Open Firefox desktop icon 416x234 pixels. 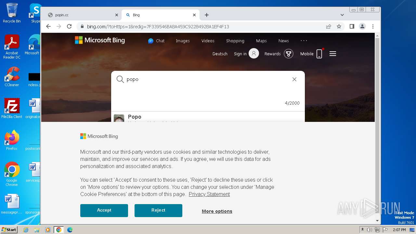pos(12,140)
